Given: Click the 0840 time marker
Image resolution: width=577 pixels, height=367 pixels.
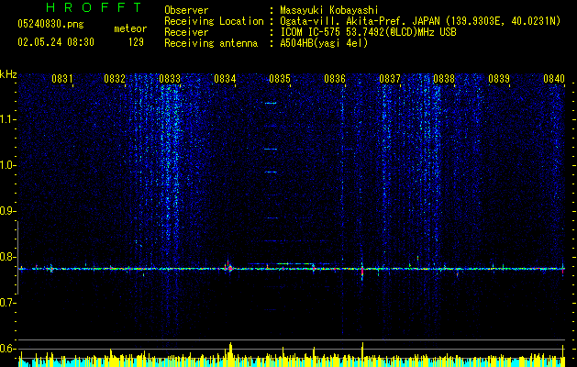Looking at the screenshot, I should click(x=554, y=79).
